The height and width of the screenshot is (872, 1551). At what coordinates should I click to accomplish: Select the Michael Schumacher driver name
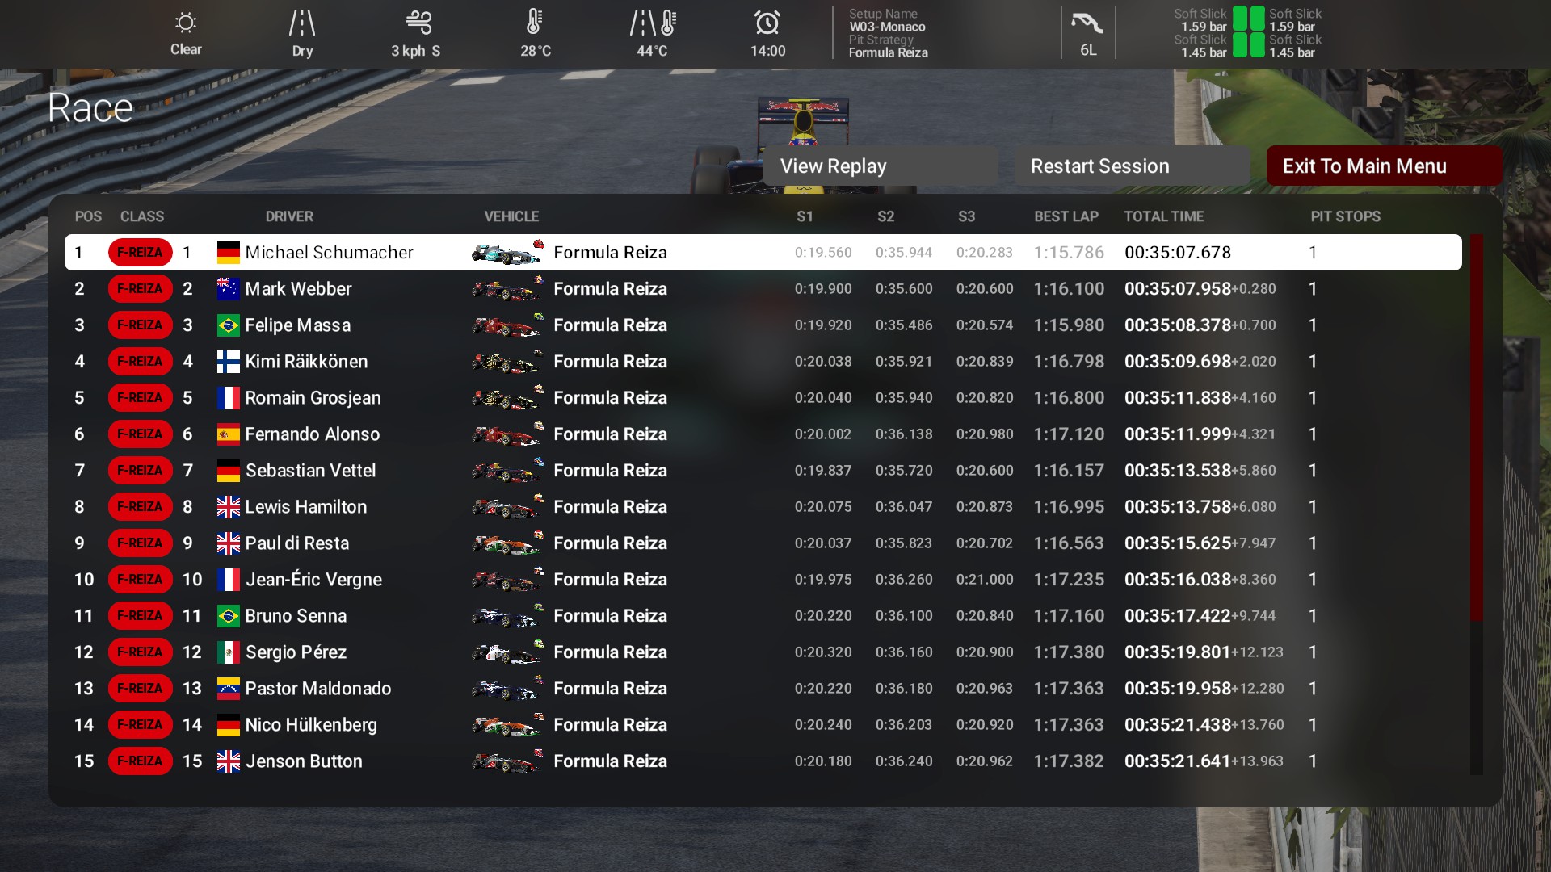(x=329, y=253)
